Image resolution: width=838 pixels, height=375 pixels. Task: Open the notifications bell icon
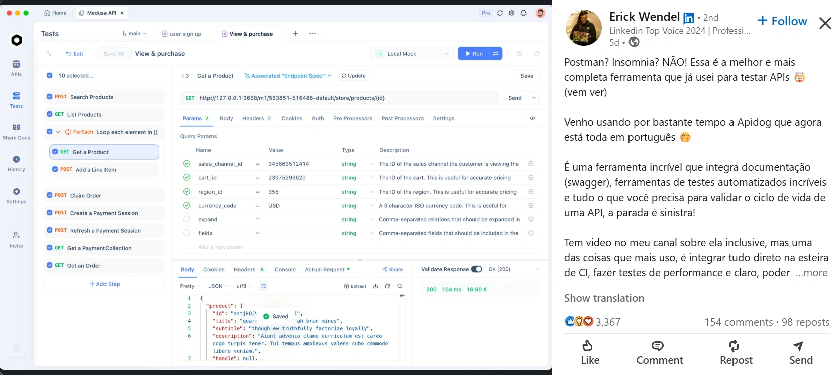coord(523,13)
